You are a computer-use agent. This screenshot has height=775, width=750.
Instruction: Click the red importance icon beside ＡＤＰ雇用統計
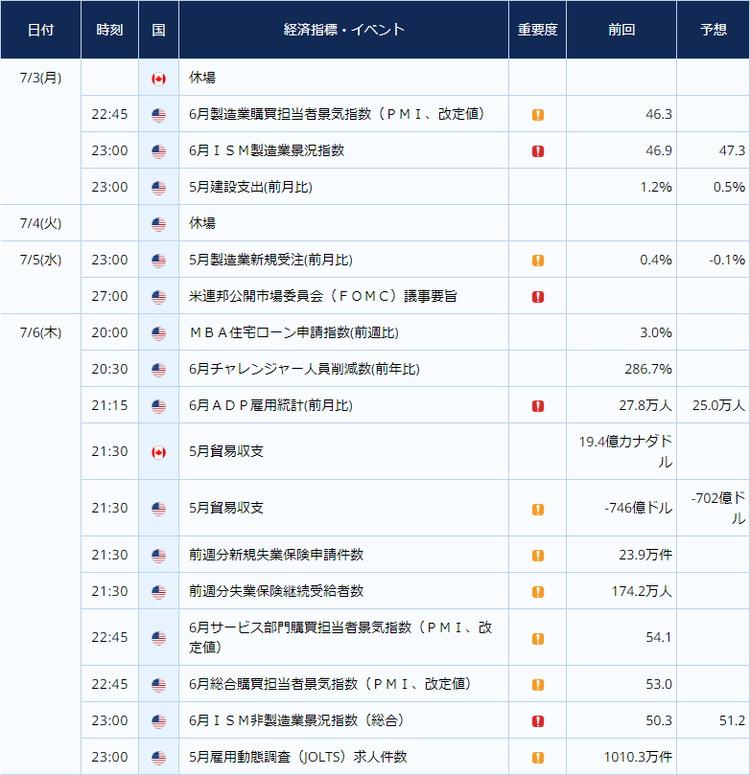pos(538,406)
